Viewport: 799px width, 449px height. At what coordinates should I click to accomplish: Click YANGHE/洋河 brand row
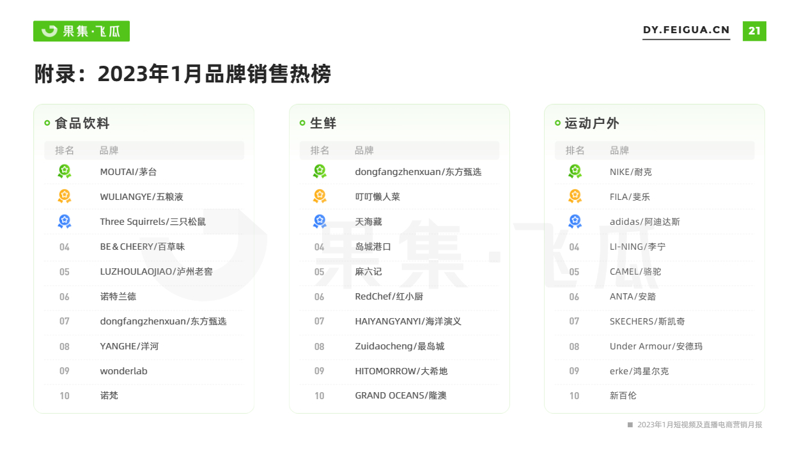coord(144,346)
